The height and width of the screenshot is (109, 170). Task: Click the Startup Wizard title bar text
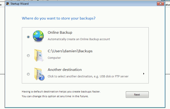(x=20, y=4)
